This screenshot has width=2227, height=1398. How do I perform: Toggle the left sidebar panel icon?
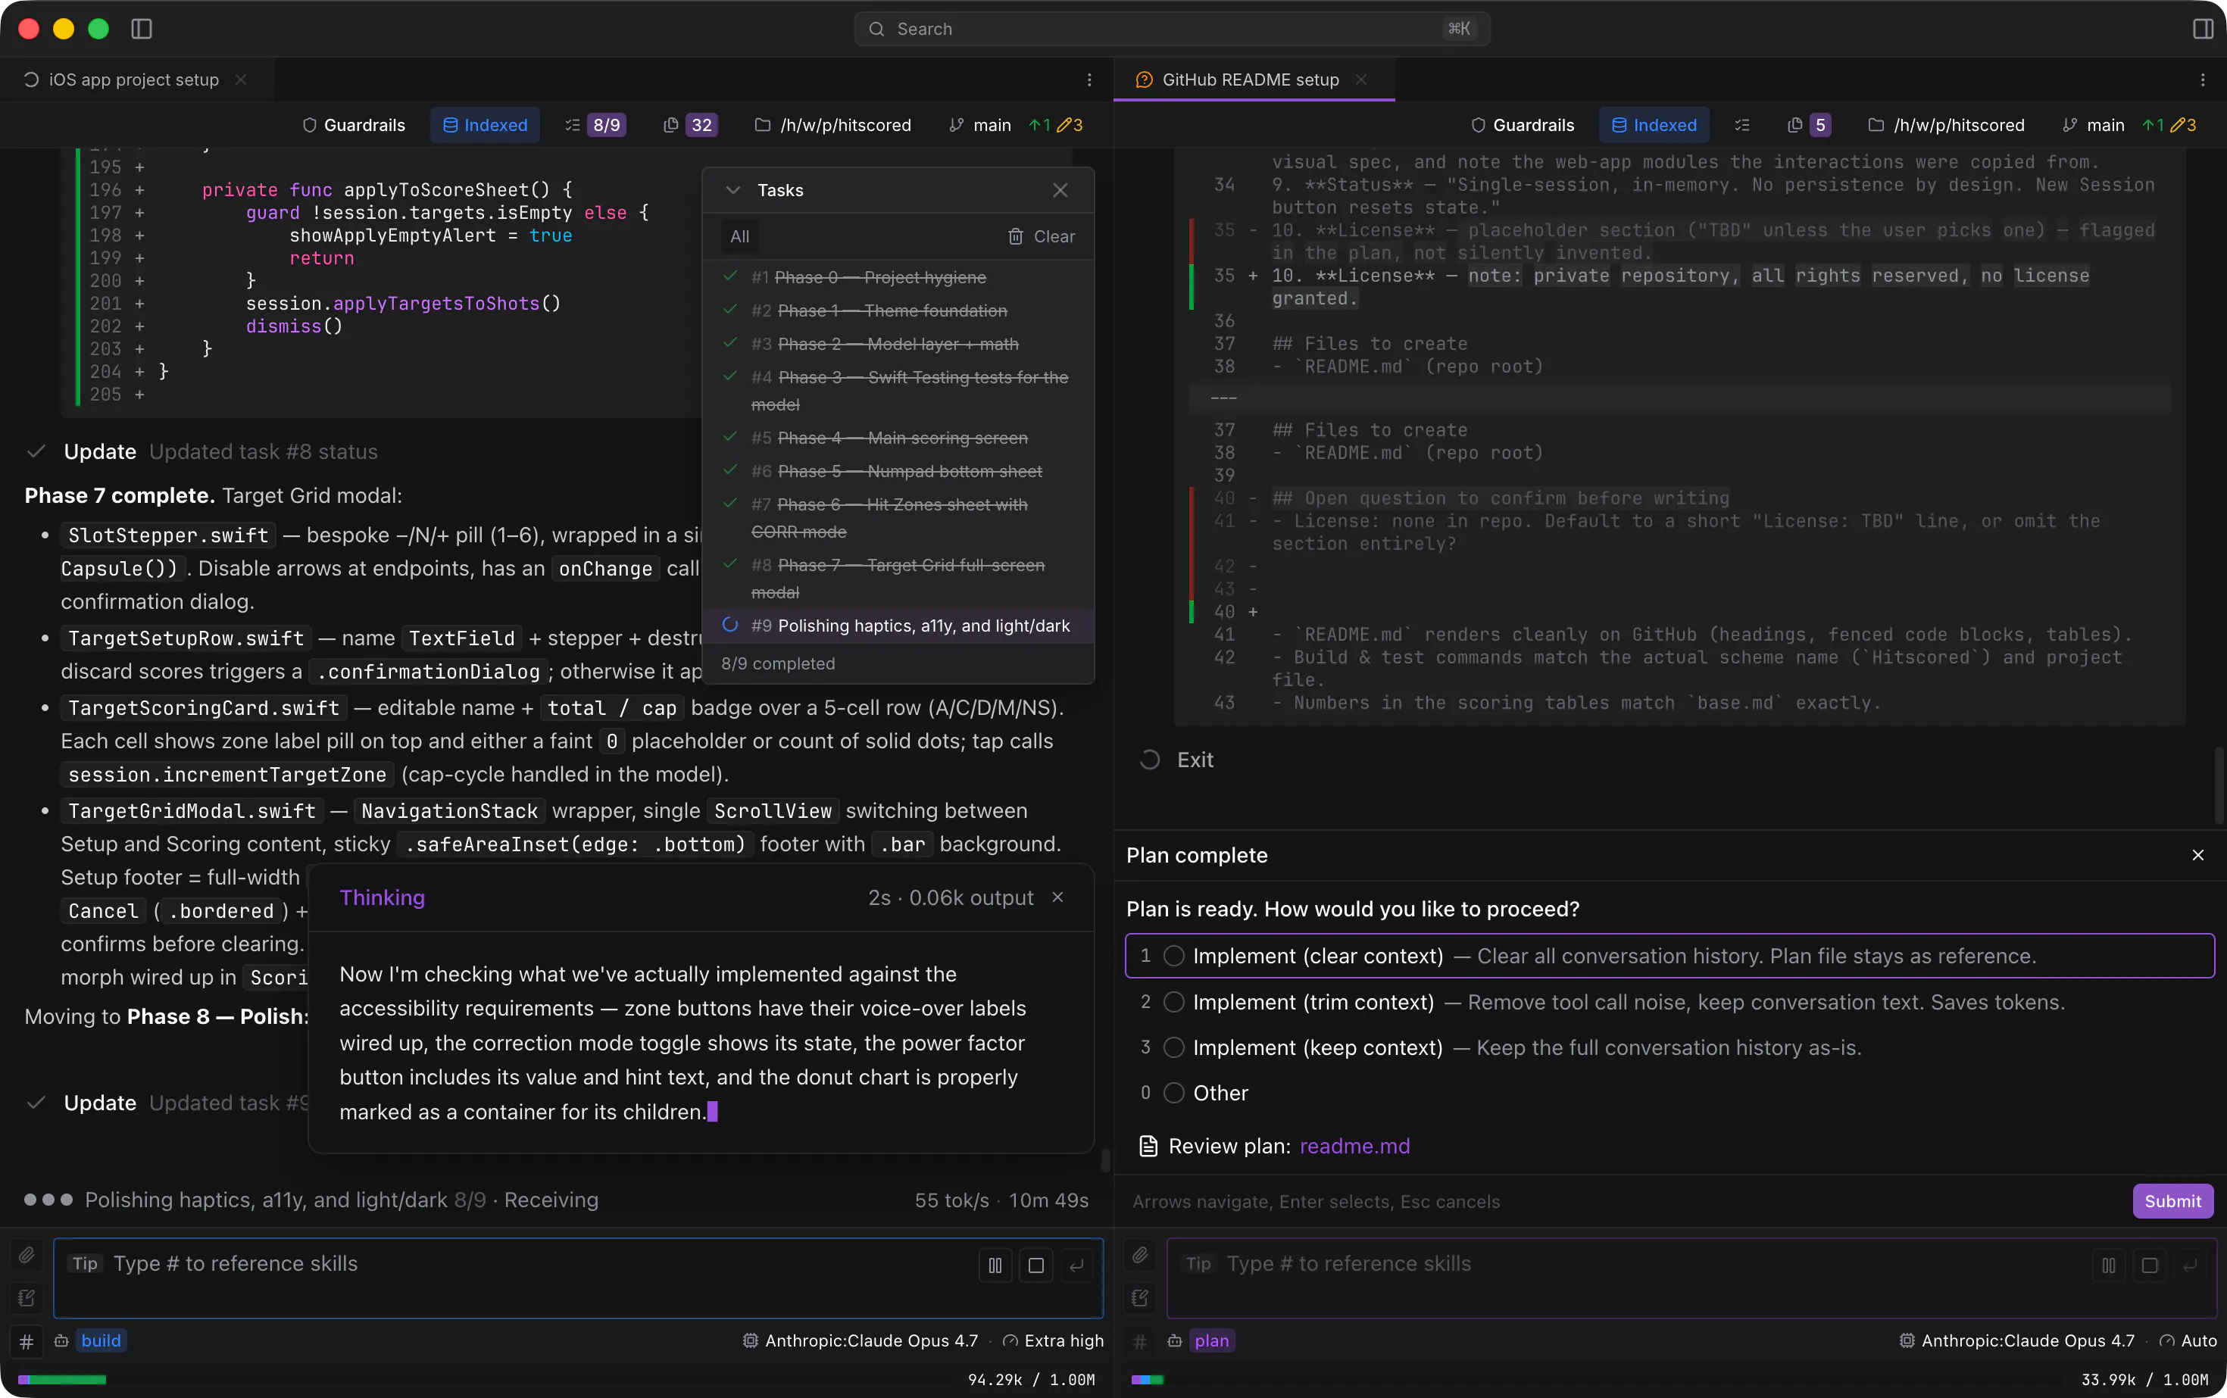click(x=142, y=29)
